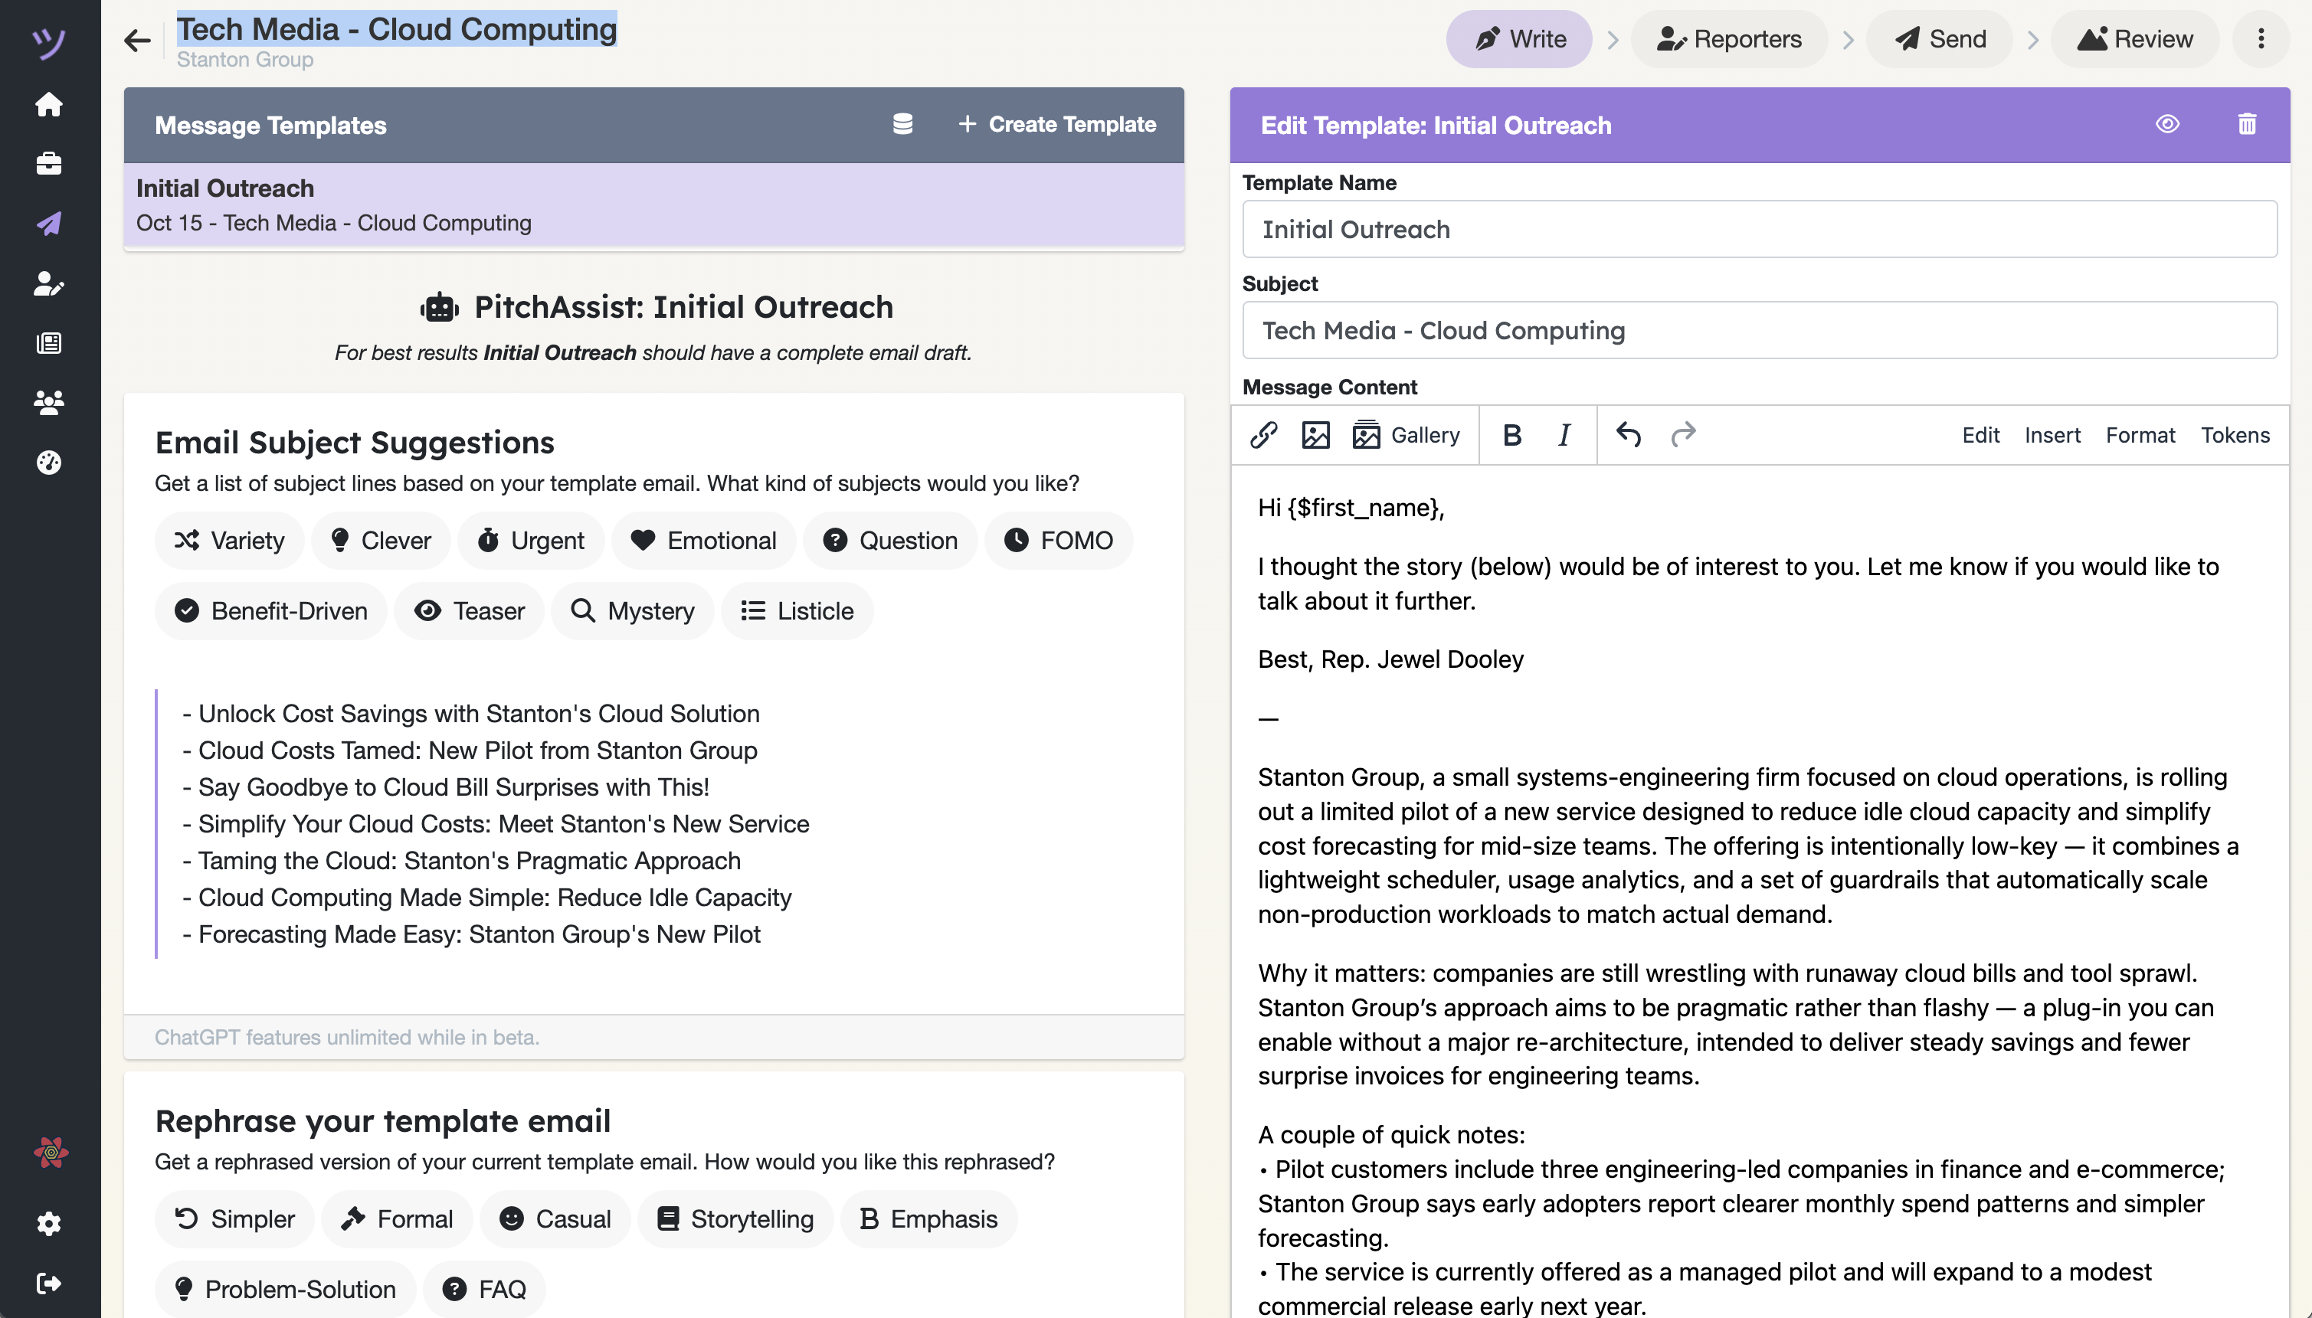The height and width of the screenshot is (1318, 2312).
Task: Open the settings gear in the sidebar
Action: (49, 1224)
